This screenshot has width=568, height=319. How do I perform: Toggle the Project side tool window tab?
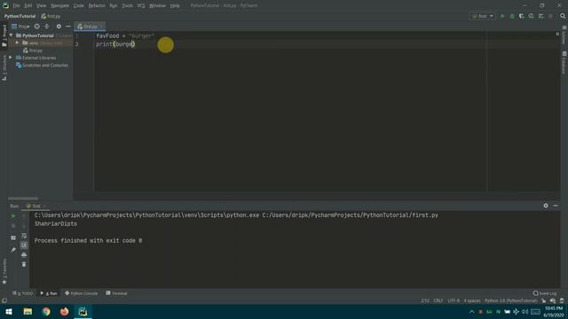coord(4,35)
